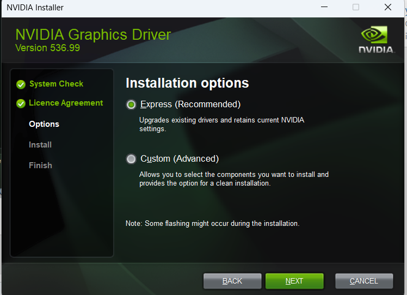Go back using the BACK button
The height and width of the screenshot is (295, 407).
coord(232,281)
